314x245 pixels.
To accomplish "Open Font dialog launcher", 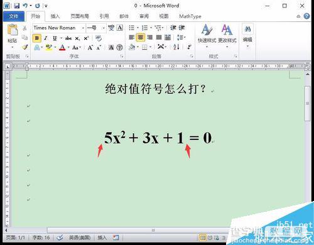I will tap(122, 57).
